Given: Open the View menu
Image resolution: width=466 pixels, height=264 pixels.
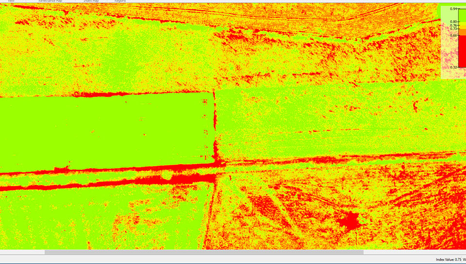Looking at the screenshot, I should (x=11, y=1).
